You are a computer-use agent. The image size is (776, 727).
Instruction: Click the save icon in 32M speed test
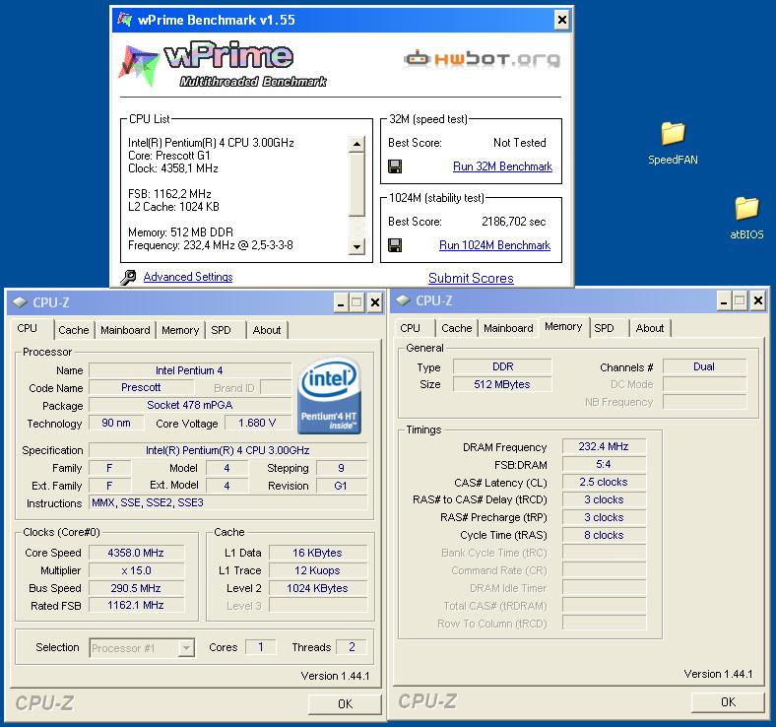pyautogui.click(x=395, y=166)
